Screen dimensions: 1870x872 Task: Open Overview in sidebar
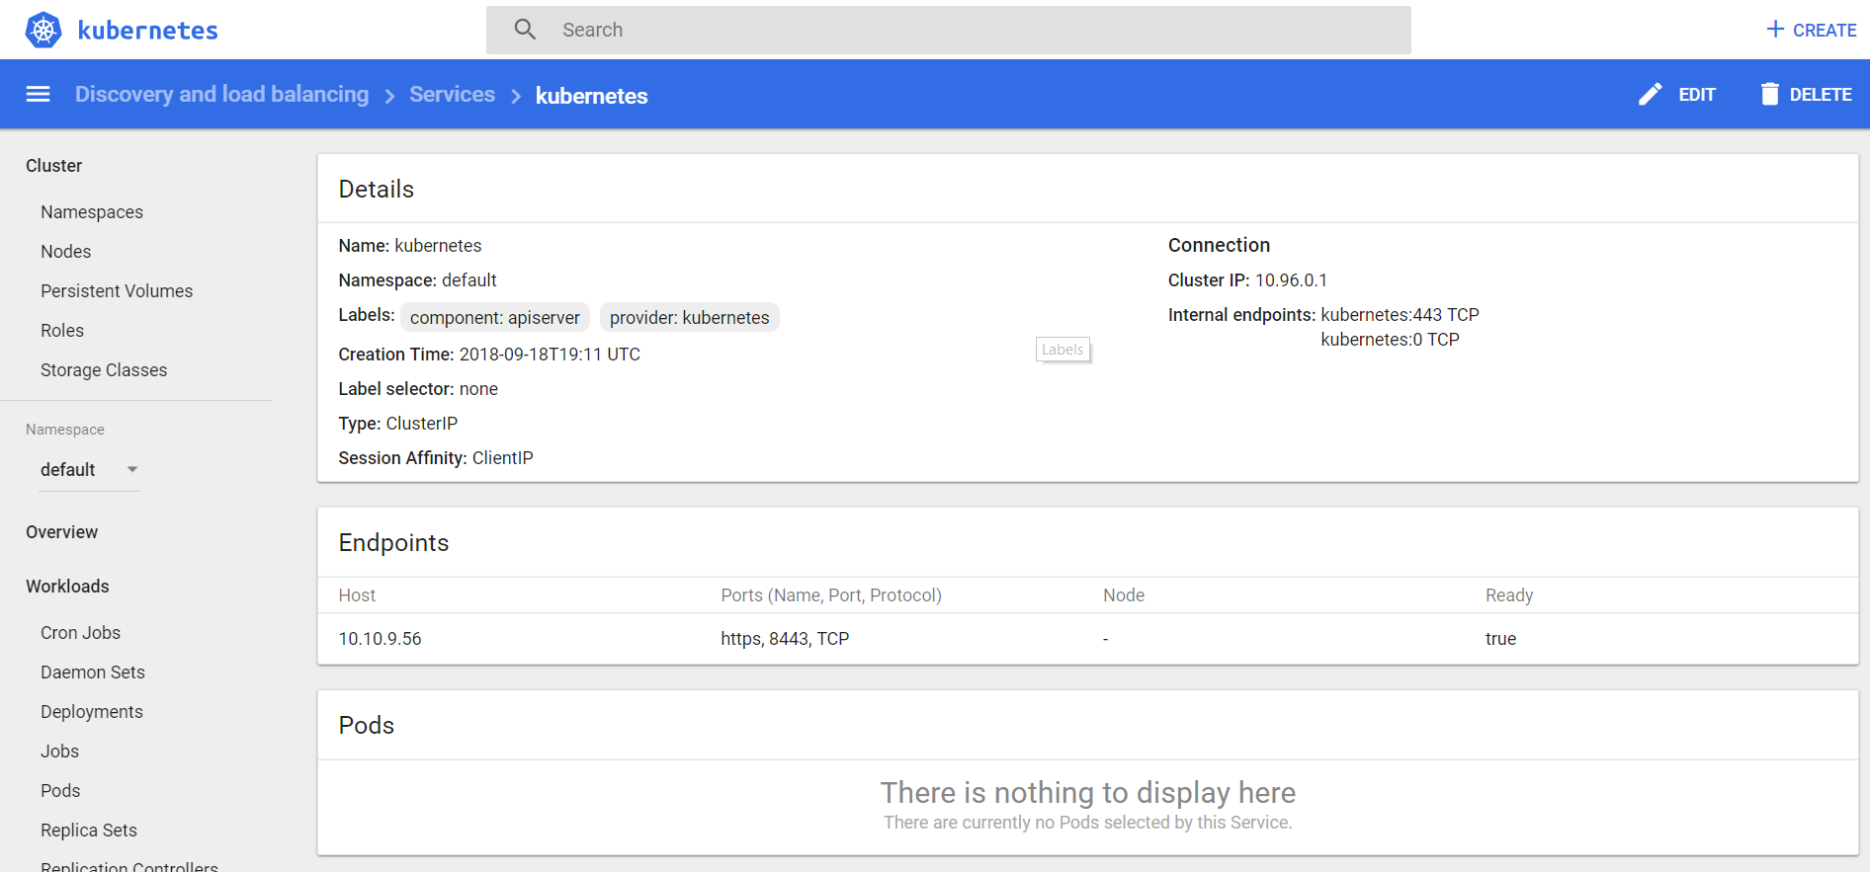pos(61,532)
